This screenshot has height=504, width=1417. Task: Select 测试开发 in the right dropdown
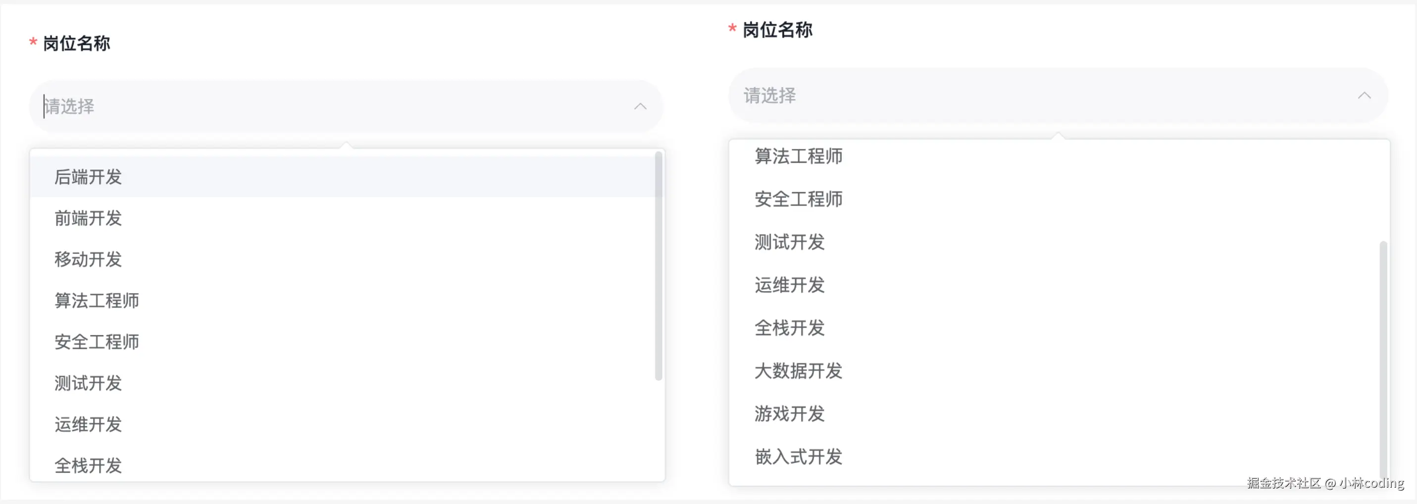(789, 242)
